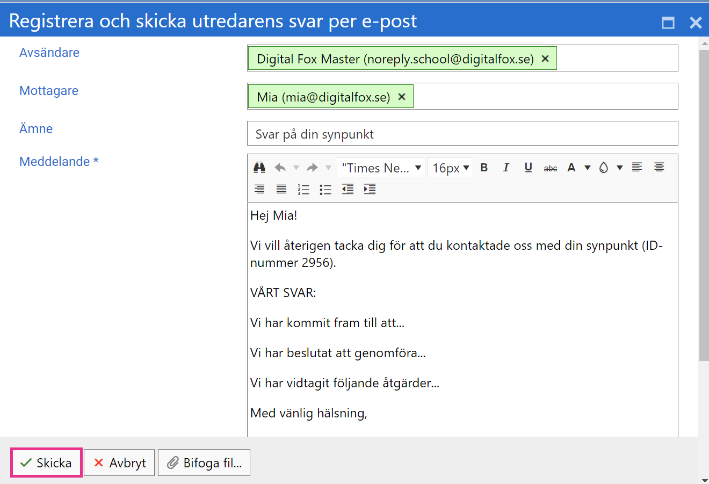
Task: Open find and replace binoculars icon
Action: click(259, 168)
